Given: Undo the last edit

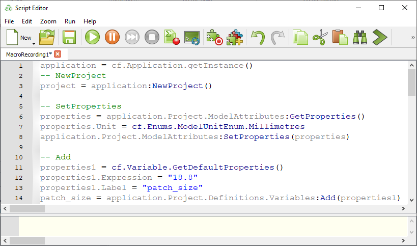Looking at the screenshot, I should 258,37.
